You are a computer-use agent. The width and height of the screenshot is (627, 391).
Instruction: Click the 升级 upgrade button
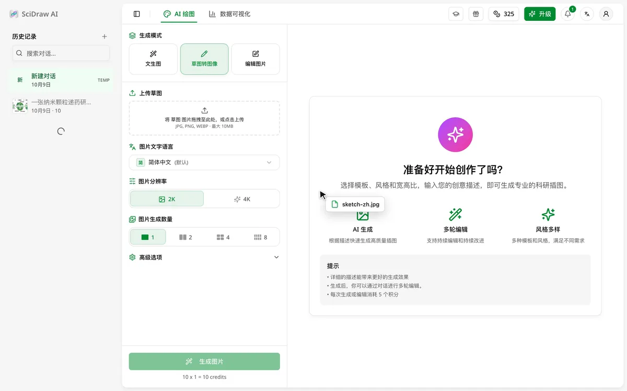click(540, 14)
